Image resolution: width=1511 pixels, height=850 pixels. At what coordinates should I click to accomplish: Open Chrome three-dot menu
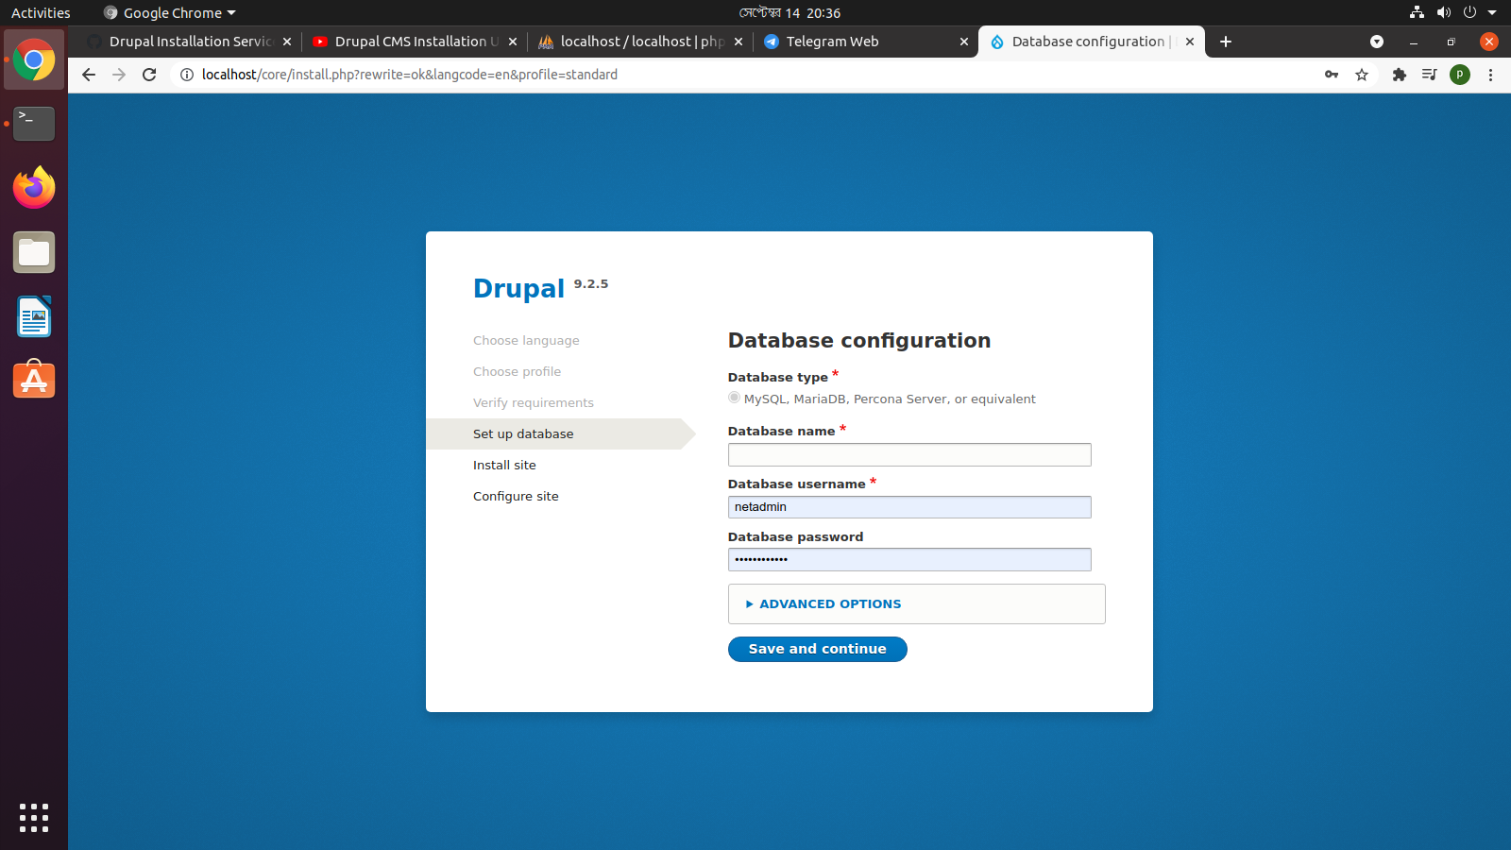point(1490,75)
